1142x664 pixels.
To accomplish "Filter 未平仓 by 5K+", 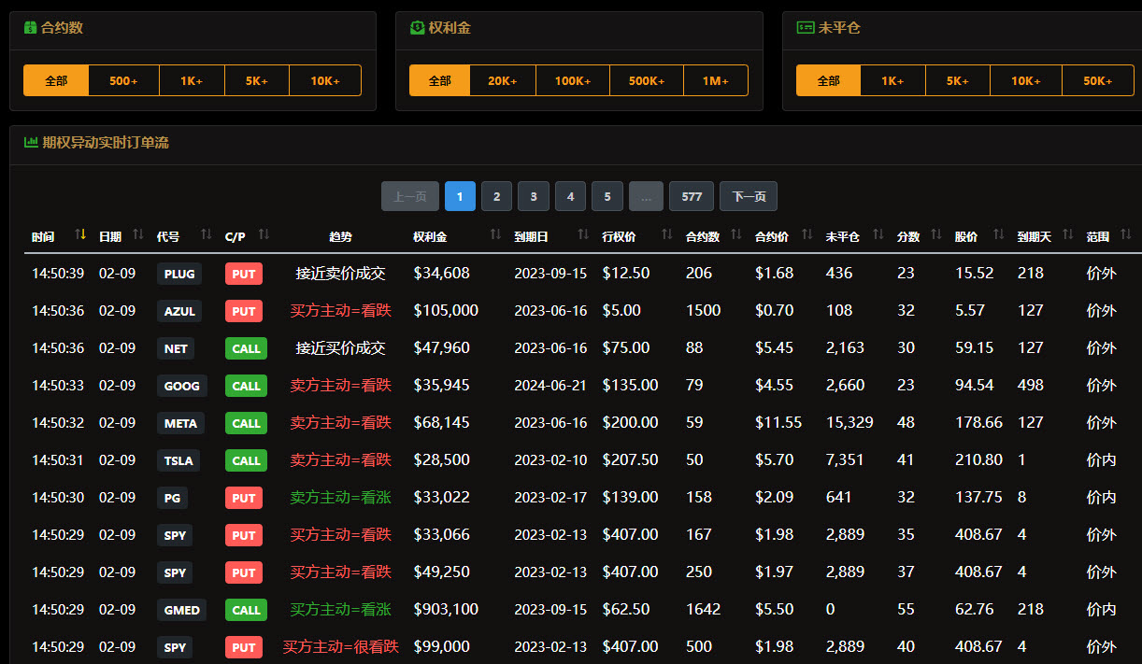I will pos(958,80).
